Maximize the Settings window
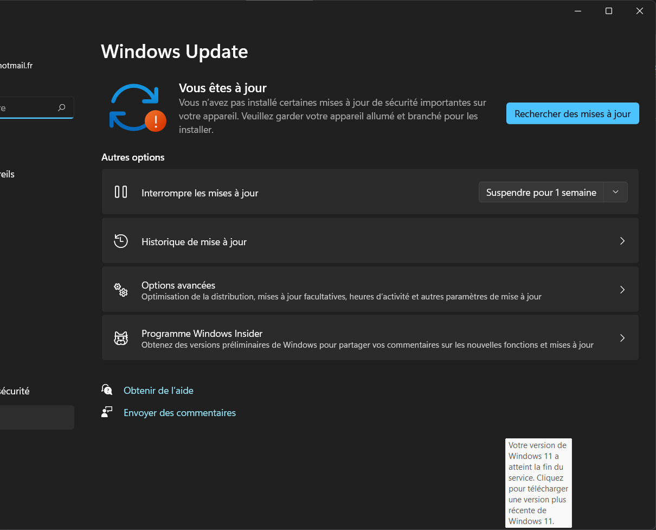 point(609,11)
